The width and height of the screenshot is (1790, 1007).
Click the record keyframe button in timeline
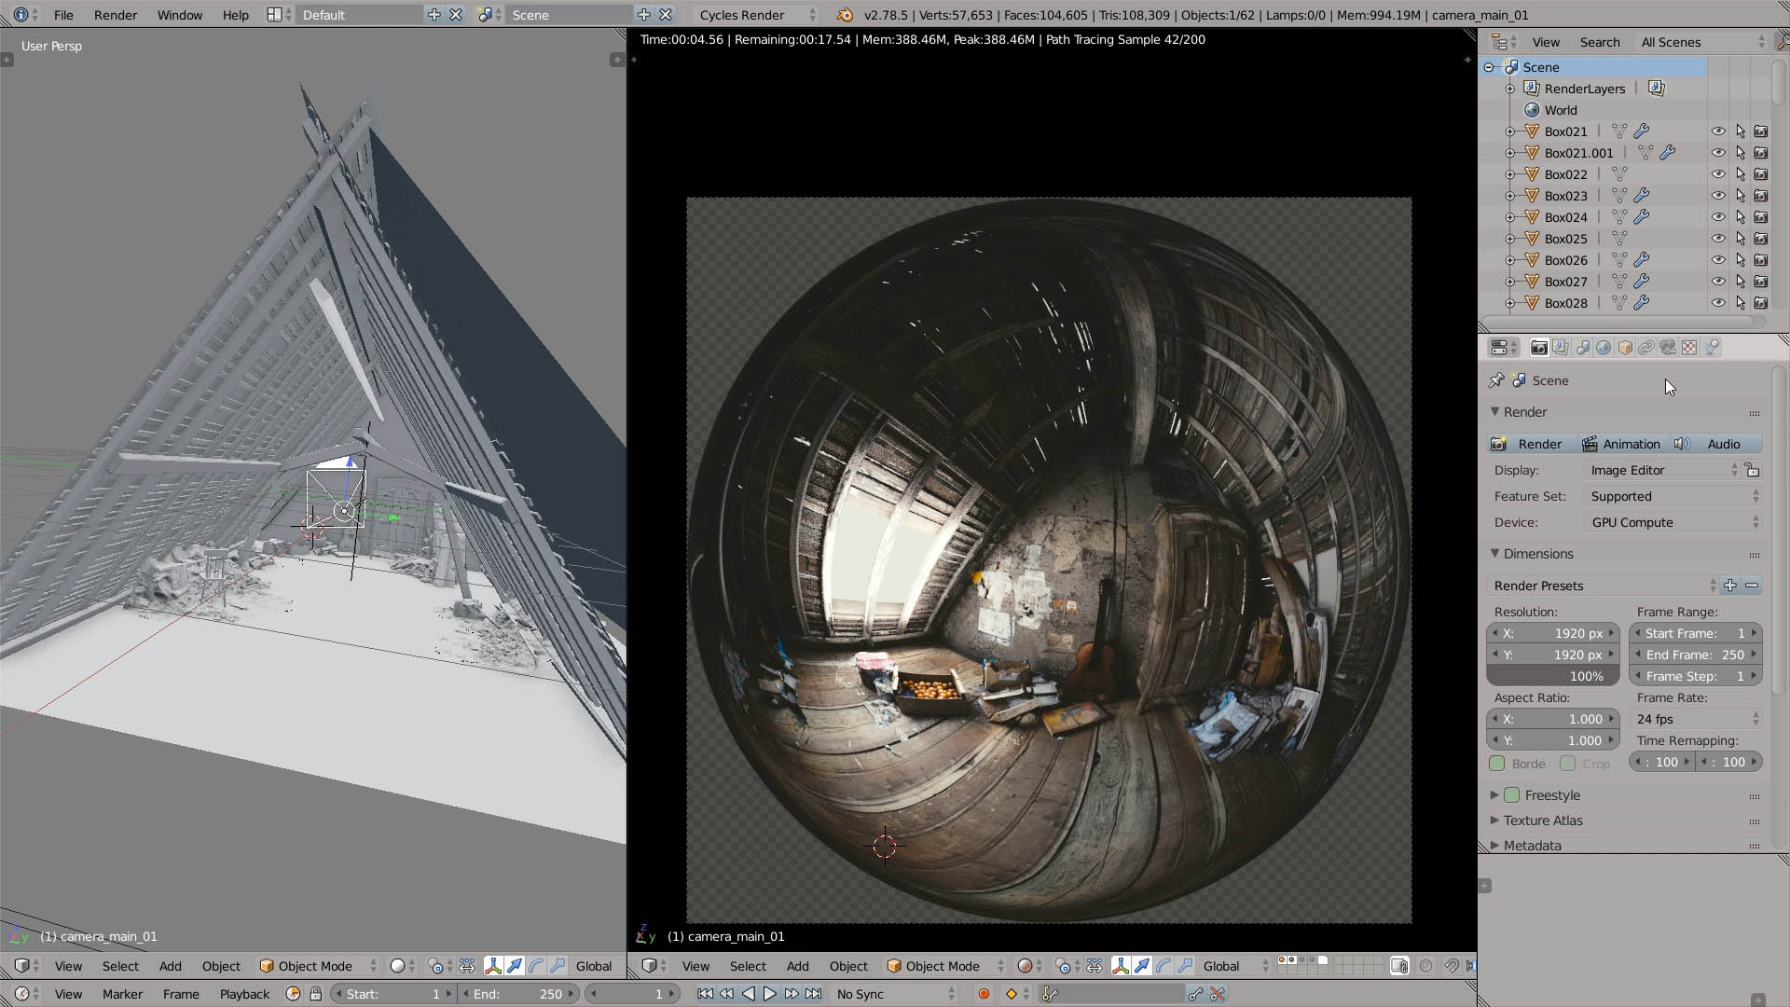click(x=984, y=994)
